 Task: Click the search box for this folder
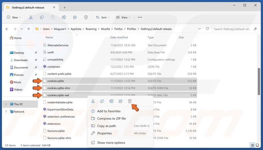233,29
